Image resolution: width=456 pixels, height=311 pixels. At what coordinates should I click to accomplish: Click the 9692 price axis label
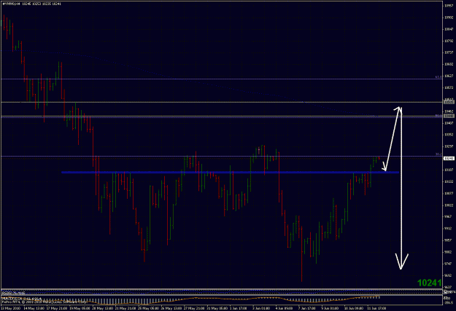pyautogui.click(x=448, y=275)
